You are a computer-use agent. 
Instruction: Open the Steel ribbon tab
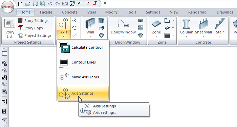pyautogui.click(x=91, y=12)
